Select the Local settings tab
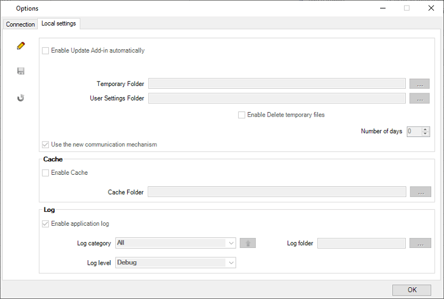Viewport: 444px width, 299px height. tap(59, 23)
